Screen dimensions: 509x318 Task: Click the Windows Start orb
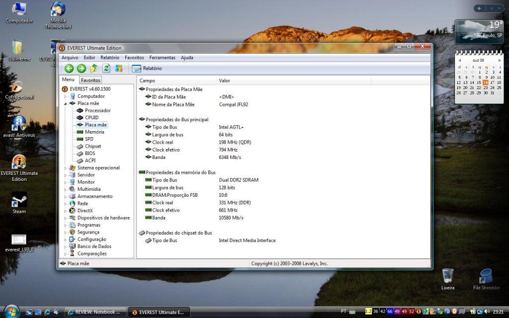[12, 312]
